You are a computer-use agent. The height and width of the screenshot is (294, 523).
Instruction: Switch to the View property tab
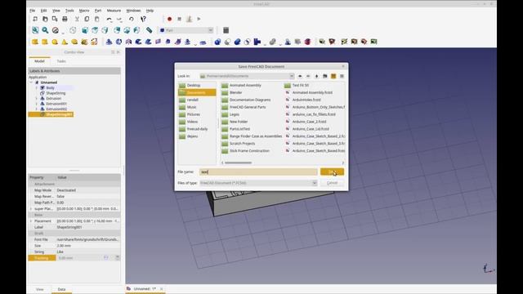coord(40,289)
